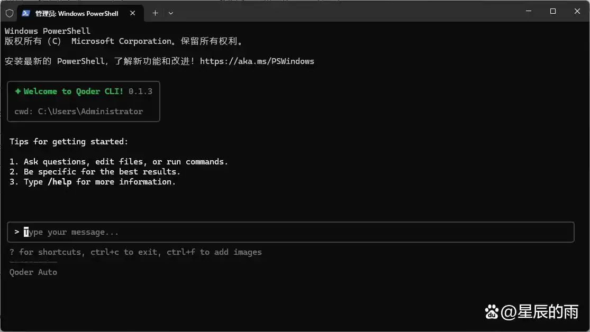Click the Welcome to Qoder CLI banner box
590x332 pixels.
click(x=83, y=101)
